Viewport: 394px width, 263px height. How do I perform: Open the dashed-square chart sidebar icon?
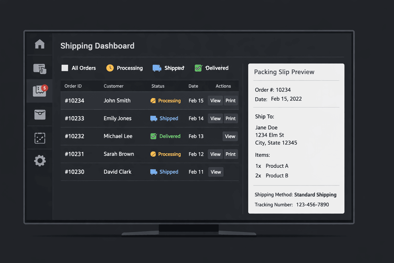[40, 138]
